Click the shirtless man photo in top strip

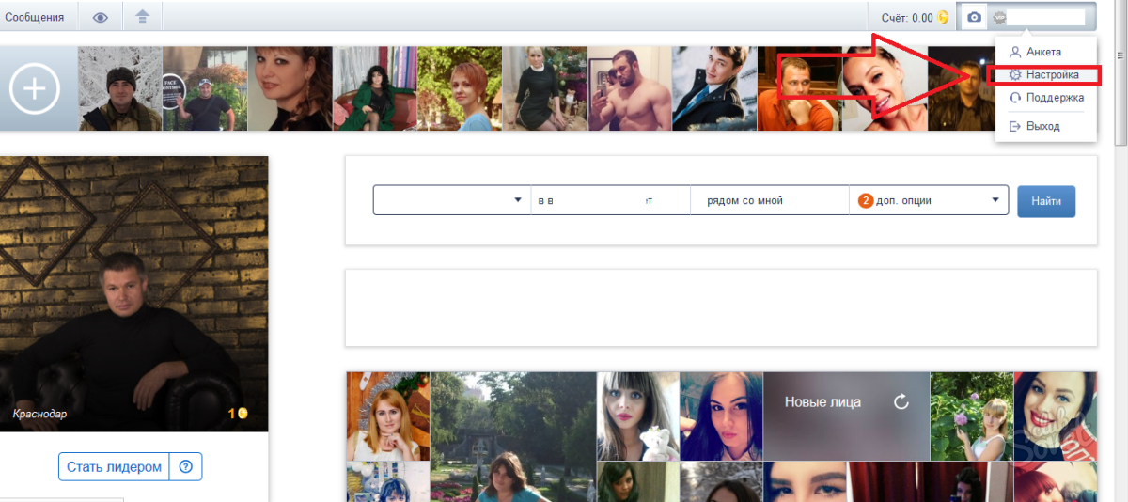(x=629, y=88)
